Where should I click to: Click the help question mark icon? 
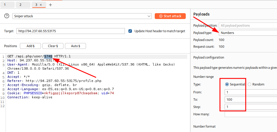[7, 16]
